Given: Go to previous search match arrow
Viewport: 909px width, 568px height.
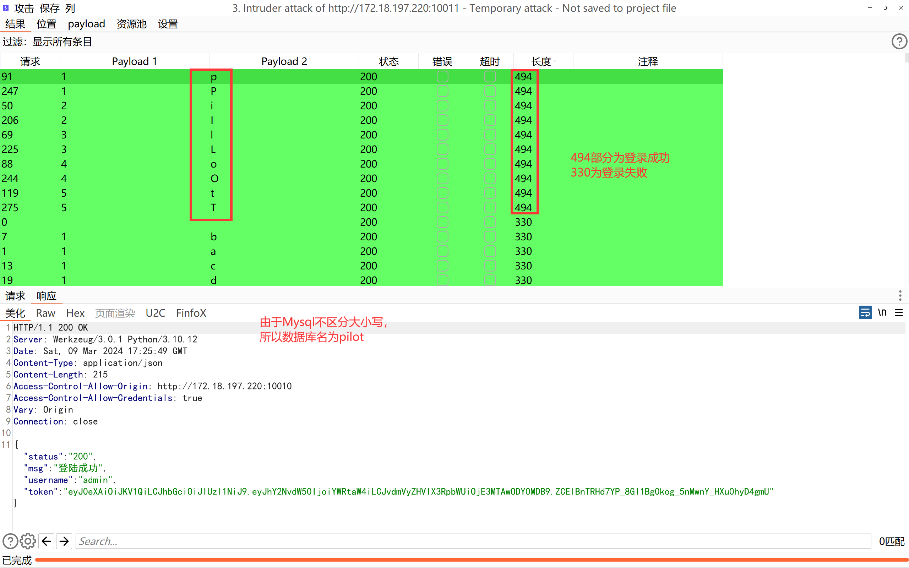Looking at the screenshot, I should tap(46, 541).
